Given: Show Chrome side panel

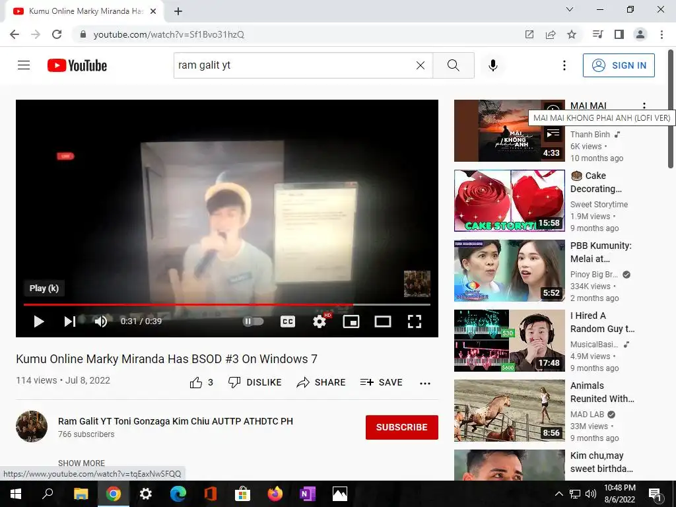Looking at the screenshot, I should pos(619,34).
